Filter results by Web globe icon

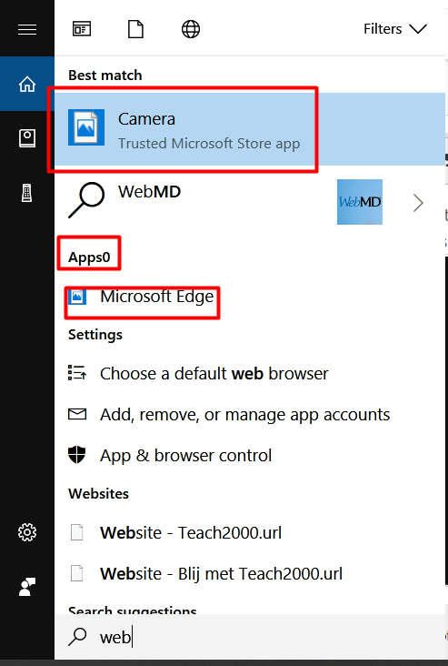click(191, 29)
